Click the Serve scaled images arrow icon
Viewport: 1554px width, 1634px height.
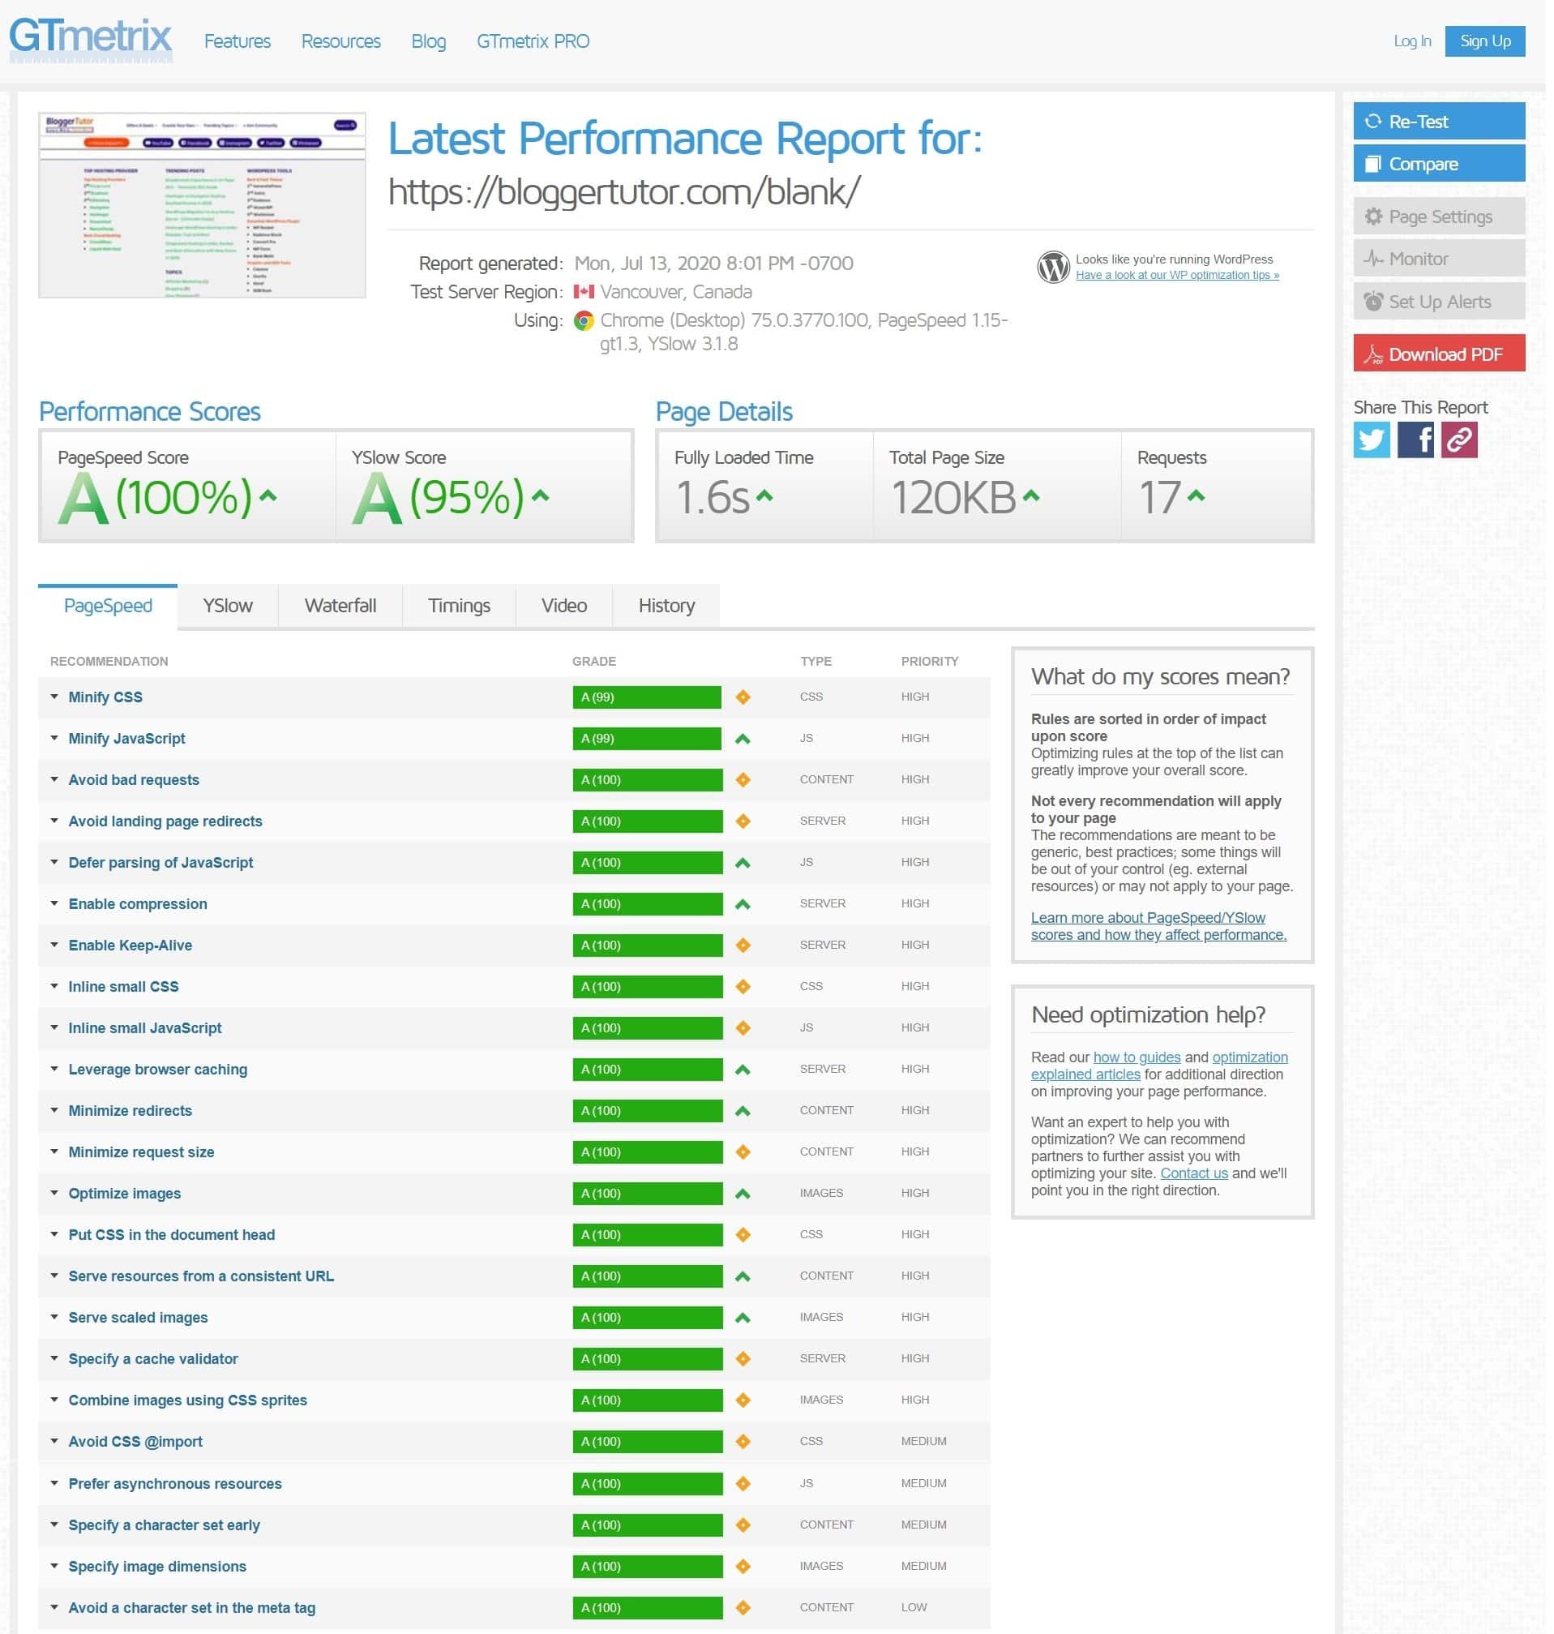click(x=743, y=1318)
